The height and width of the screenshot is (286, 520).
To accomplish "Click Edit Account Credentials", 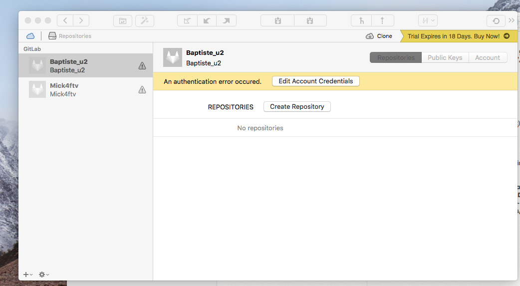I will [x=316, y=81].
